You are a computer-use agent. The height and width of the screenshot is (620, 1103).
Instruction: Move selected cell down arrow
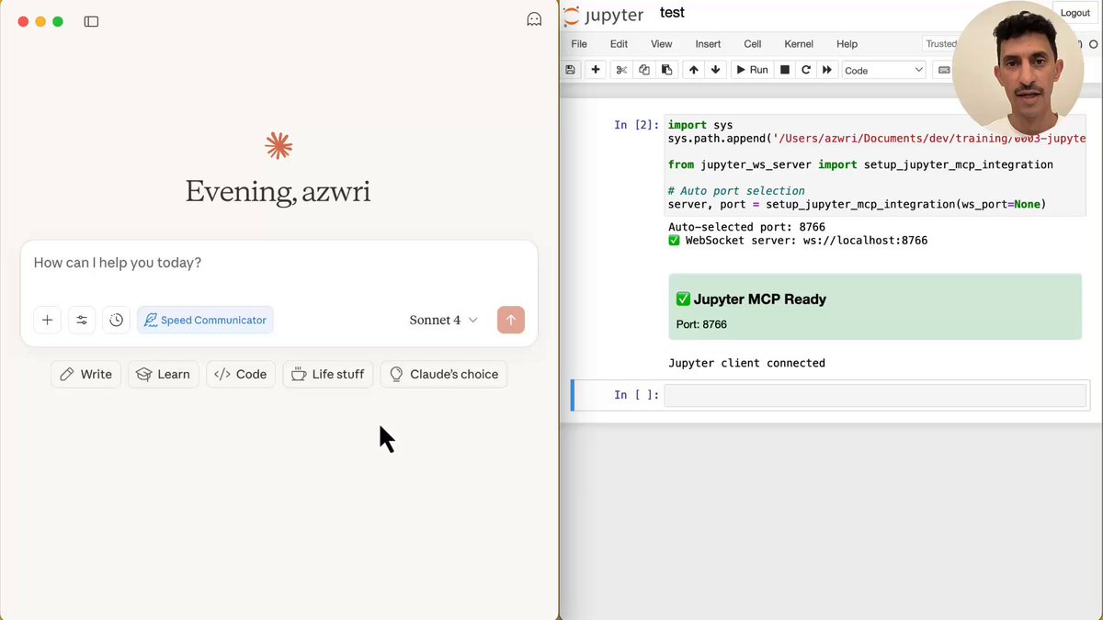[x=716, y=70]
